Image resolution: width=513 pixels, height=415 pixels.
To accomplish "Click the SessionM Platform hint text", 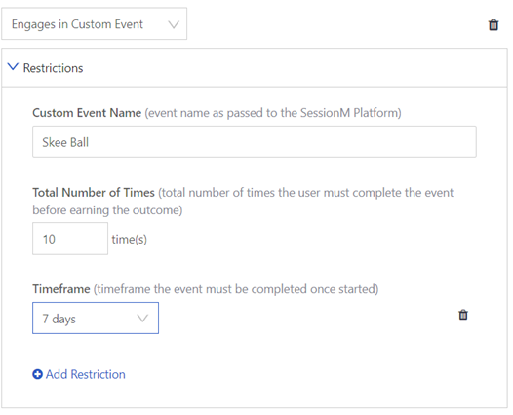I will 350,113.
